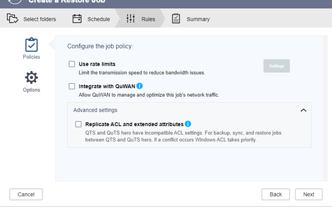Click the Policies clipboard icon
The image size is (332, 207).
click(31, 45)
